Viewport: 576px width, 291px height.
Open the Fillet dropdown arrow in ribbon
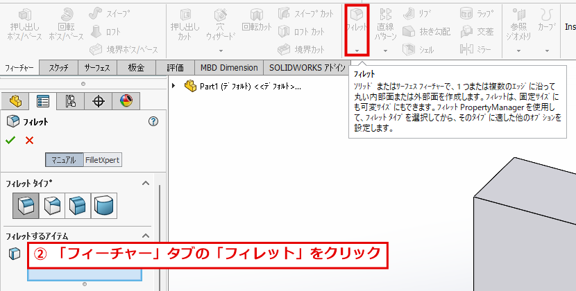point(357,51)
